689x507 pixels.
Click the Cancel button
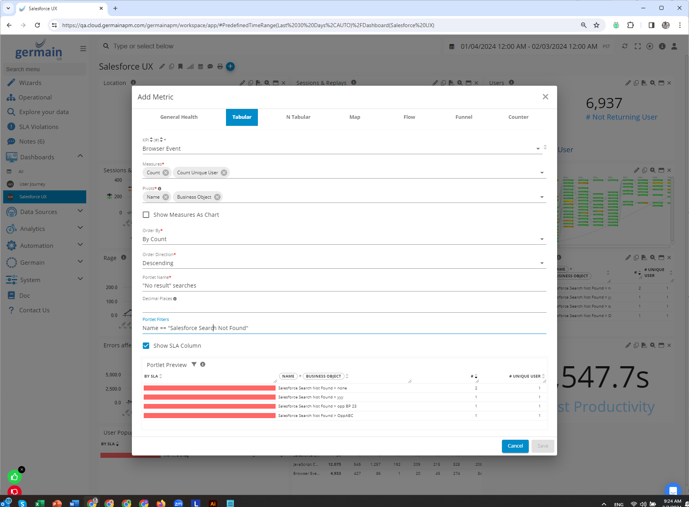click(515, 446)
